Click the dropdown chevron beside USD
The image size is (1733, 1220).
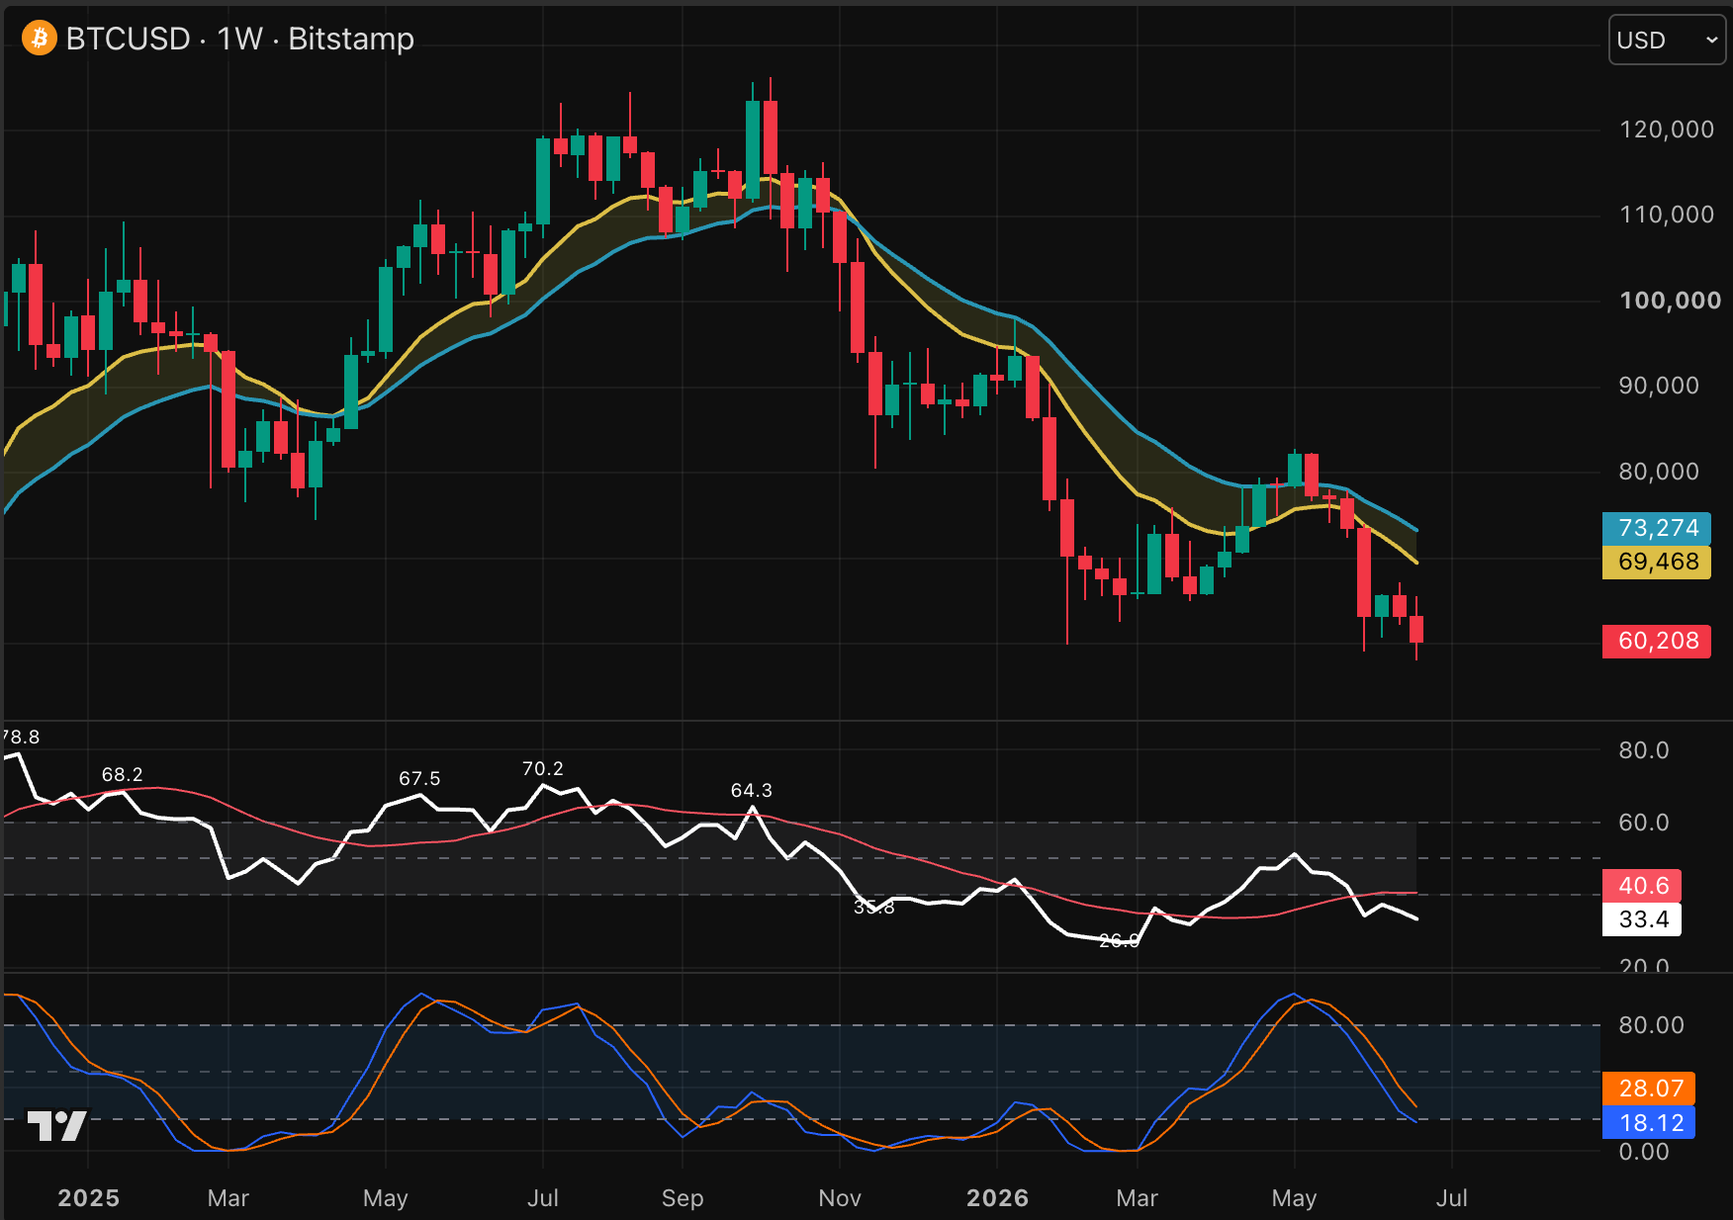pyautogui.click(x=1711, y=41)
